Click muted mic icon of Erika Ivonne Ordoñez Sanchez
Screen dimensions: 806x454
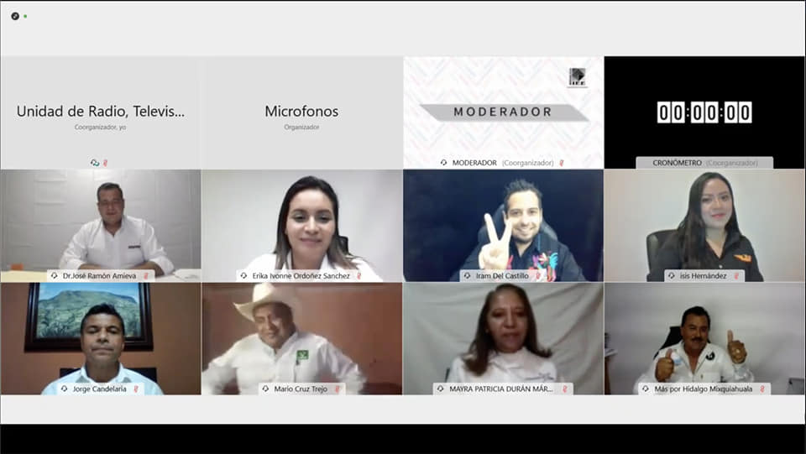(359, 276)
